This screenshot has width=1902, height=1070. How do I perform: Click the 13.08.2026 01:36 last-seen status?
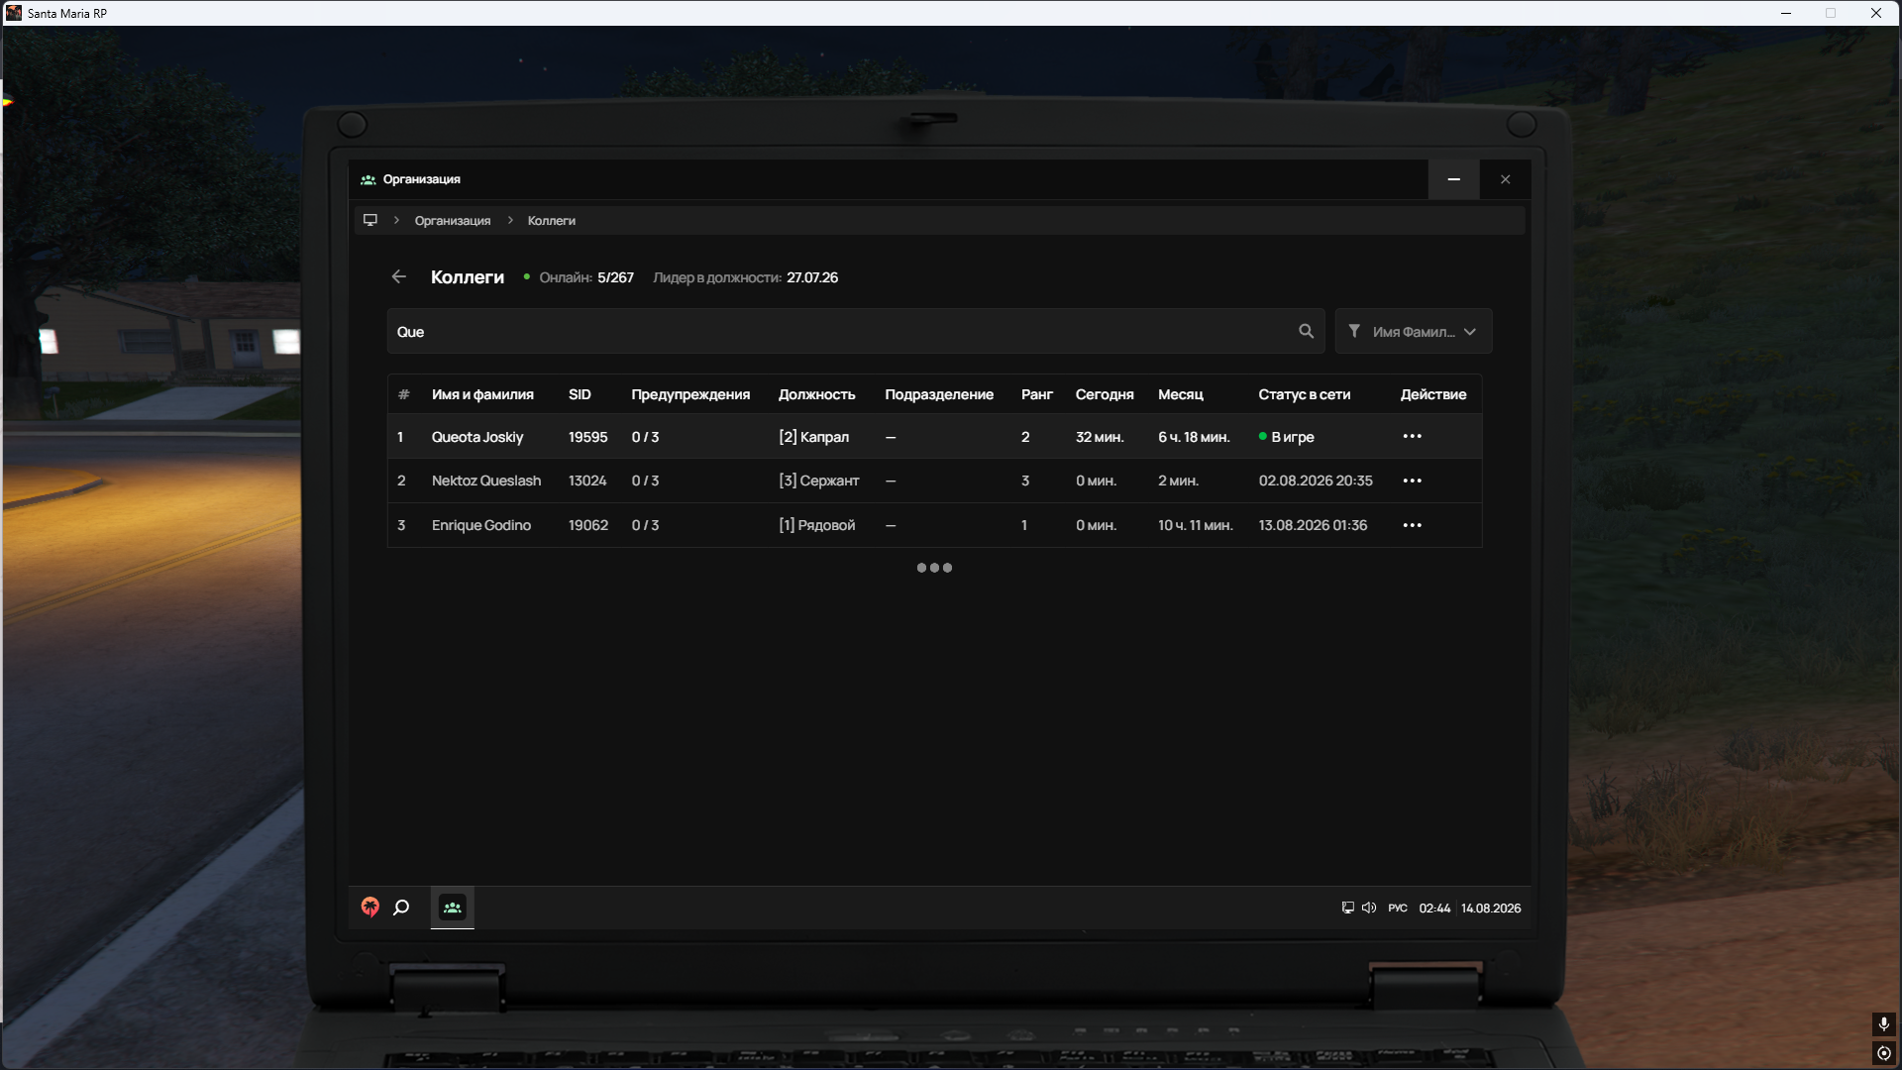pos(1313,525)
